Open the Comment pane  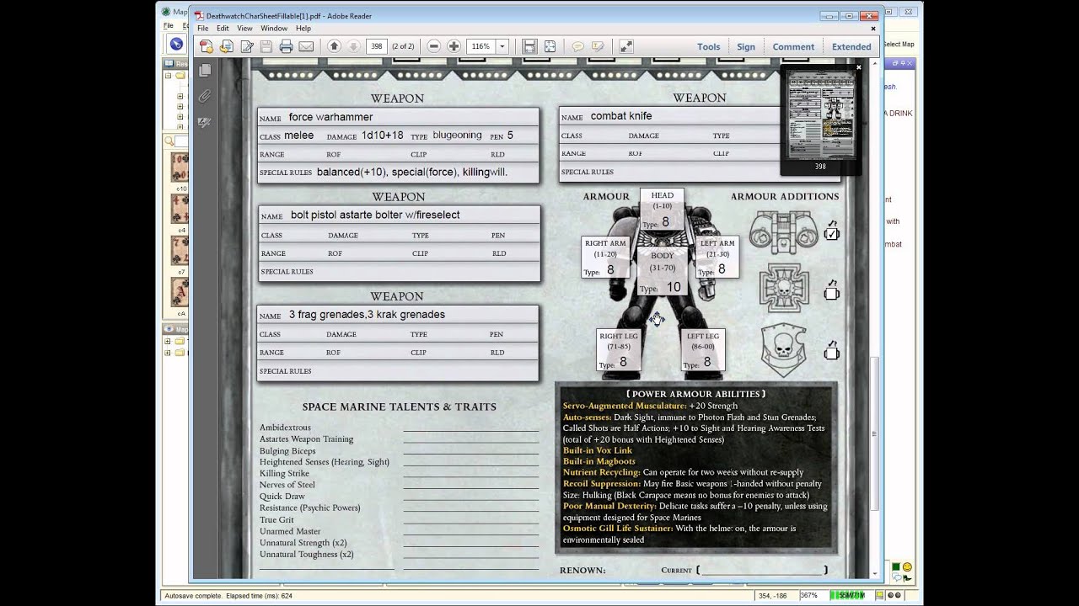[793, 46]
